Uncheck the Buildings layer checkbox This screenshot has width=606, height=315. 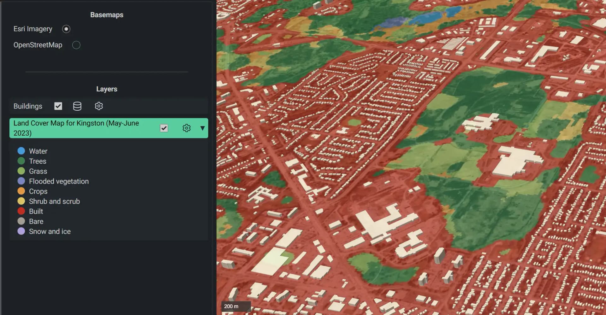tap(58, 106)
